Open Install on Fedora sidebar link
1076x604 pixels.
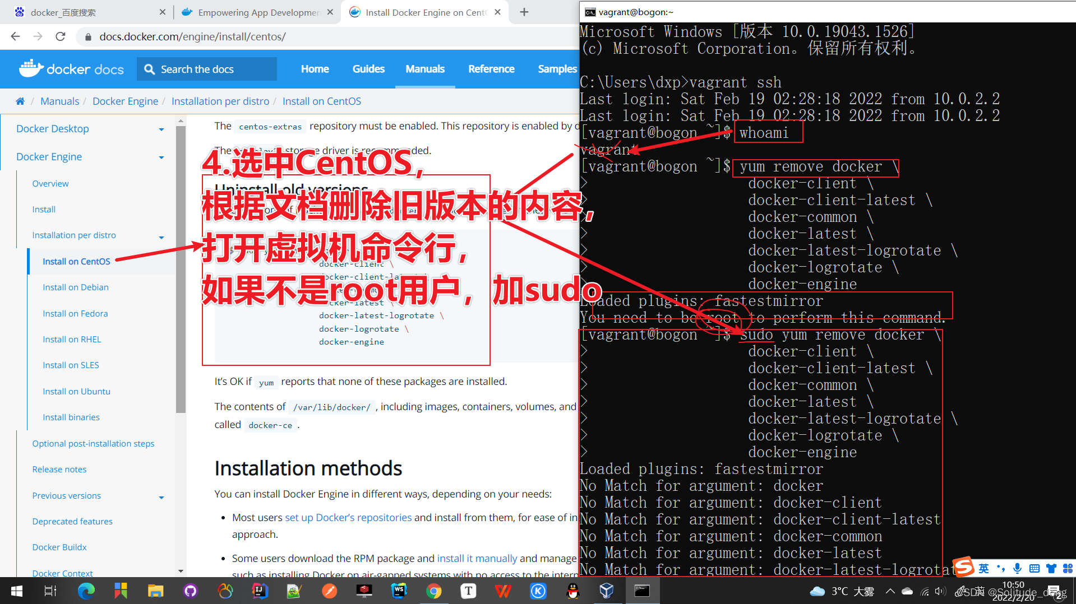75,313
